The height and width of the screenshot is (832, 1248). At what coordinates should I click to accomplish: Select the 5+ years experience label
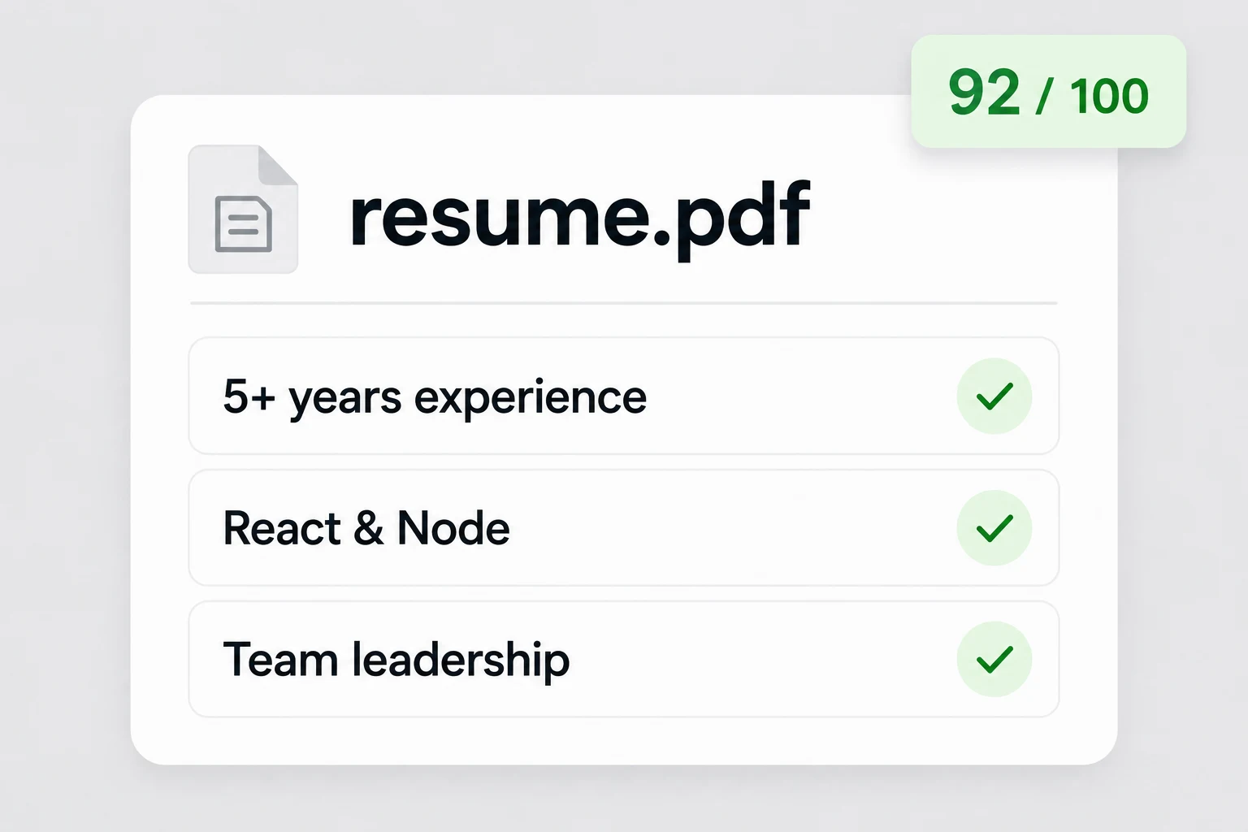pos(435,397)
